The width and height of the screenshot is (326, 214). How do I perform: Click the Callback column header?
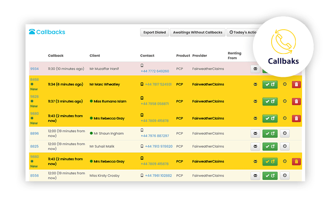pyautogui.click(x=56, y=56)
